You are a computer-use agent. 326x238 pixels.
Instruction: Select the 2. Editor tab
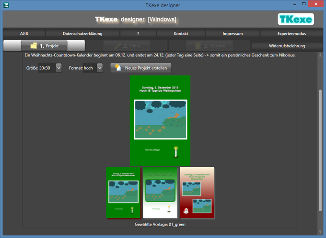[x=127, y=46]
